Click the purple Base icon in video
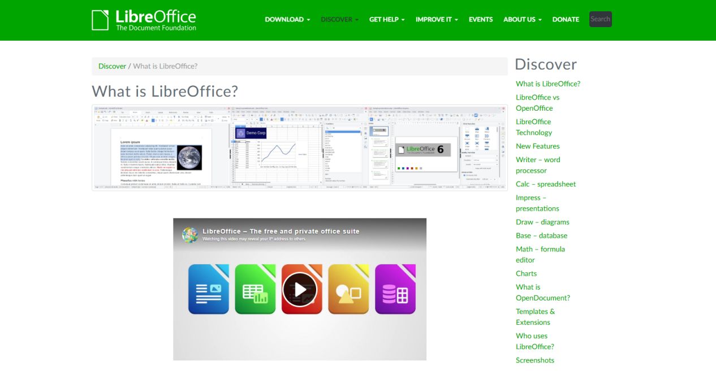716x379 pixels. [395, 289]
